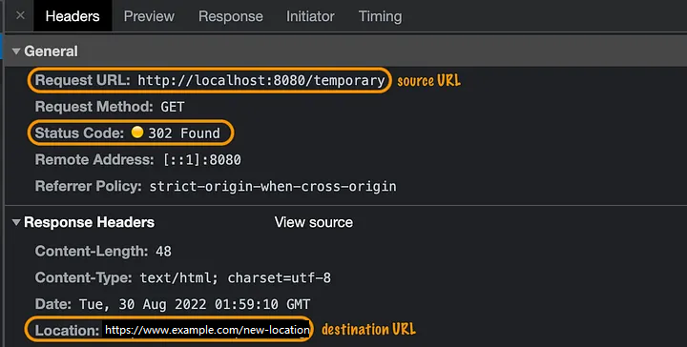Click the Remote Address [::1]:8080 value
The width and height of the screenshot is (687, 347).
[202, 160]
